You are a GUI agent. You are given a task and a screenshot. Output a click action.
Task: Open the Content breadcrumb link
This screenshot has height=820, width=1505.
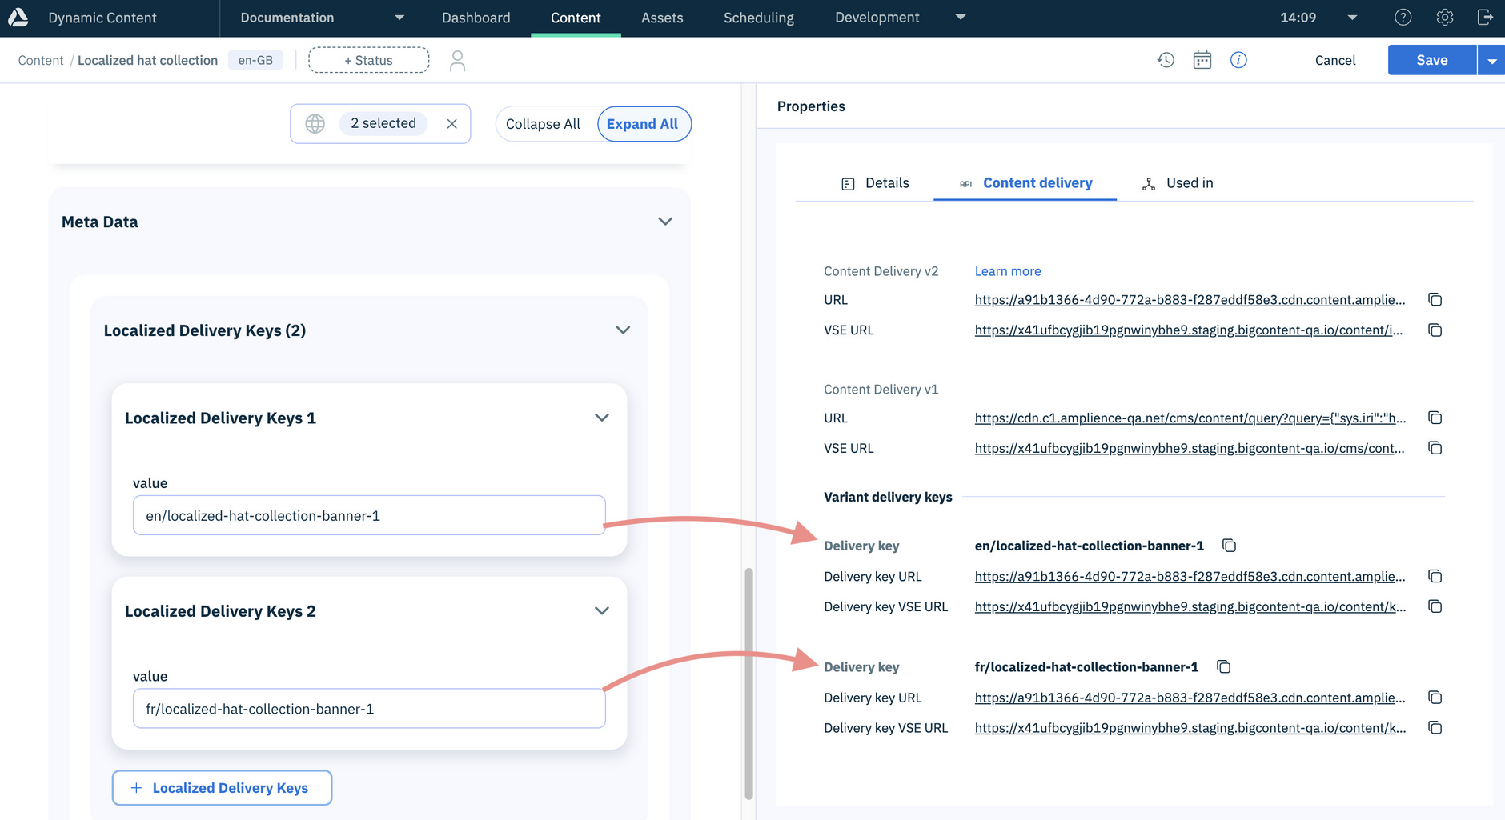[x=41, y=61]
